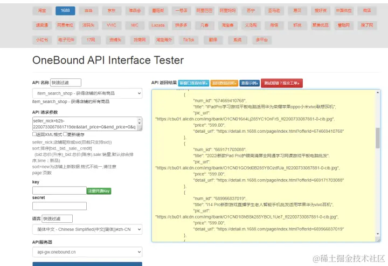Screen dimensions: 388x266
Task: Click the dark blue 查看示例 button
Action: (250, 83)
